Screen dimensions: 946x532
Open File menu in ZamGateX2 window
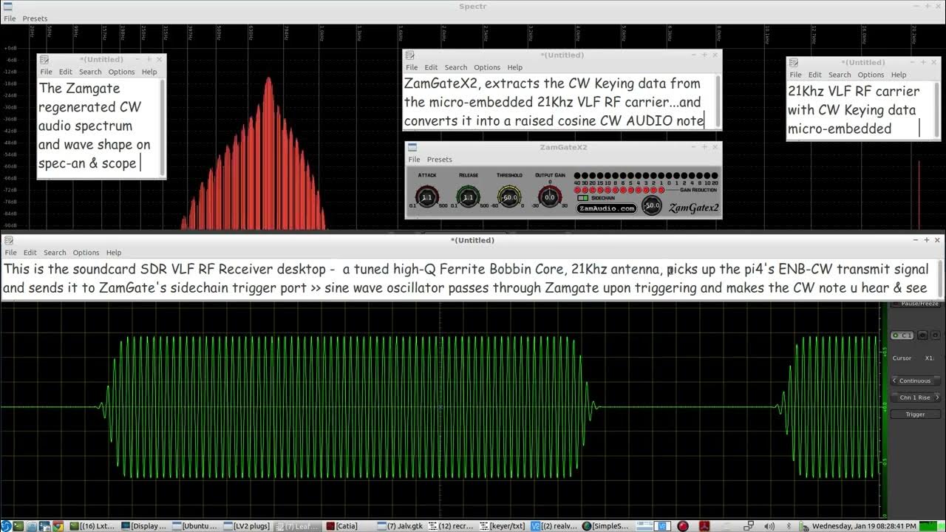click(x=414, y=160)
